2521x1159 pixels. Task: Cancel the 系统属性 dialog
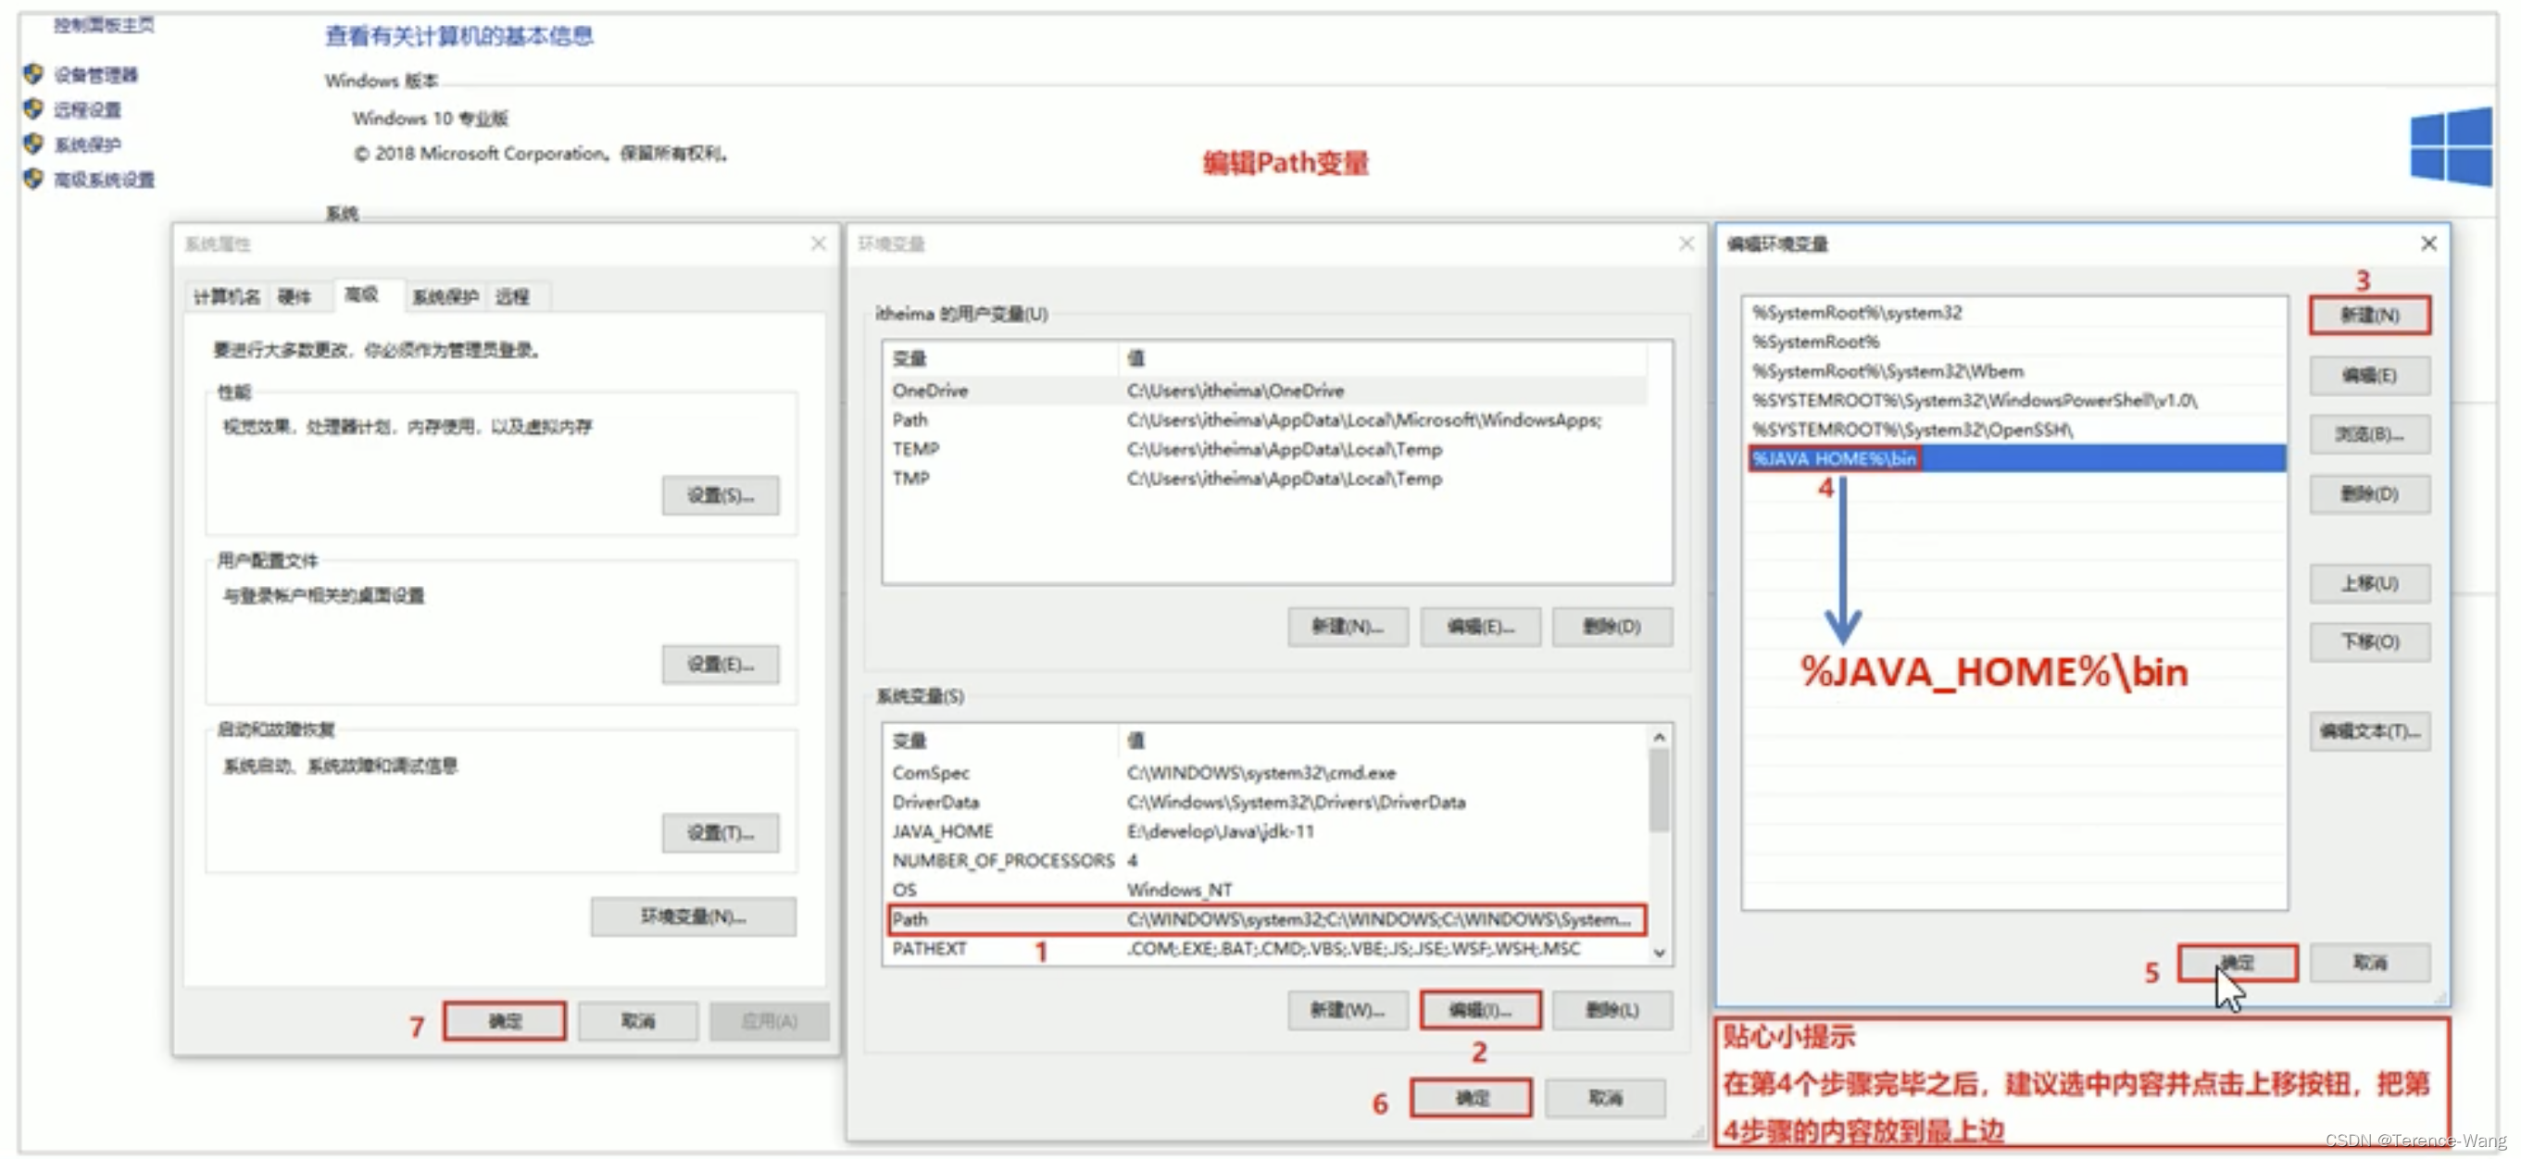638,1021
